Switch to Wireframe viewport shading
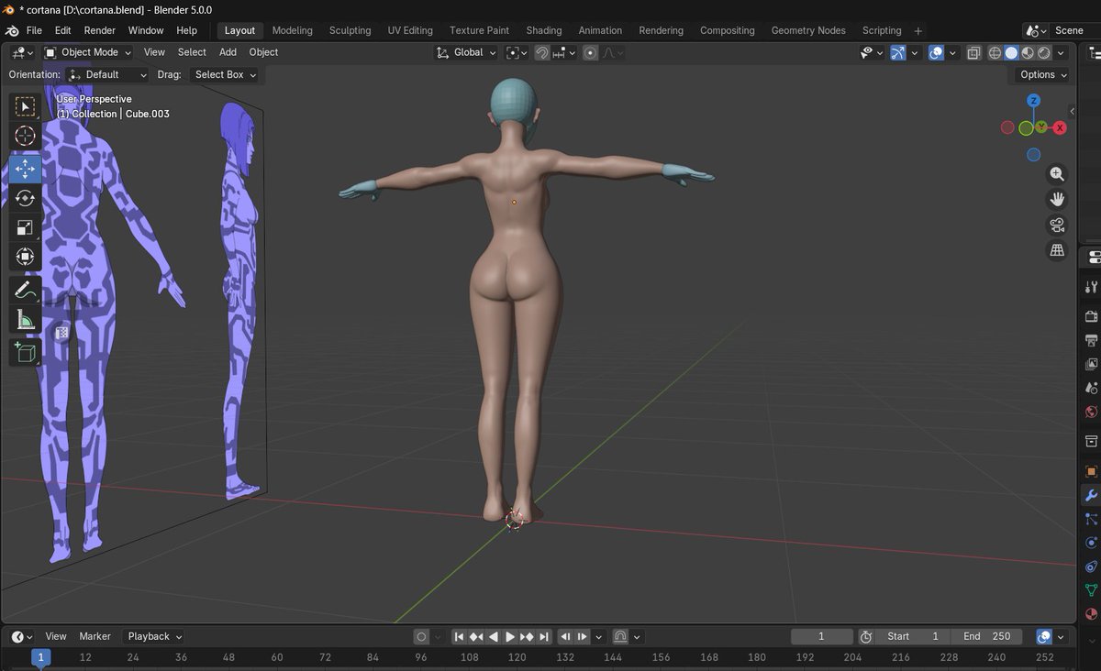This screenshot has height=671, width=1101. click(x=995, y=52)
